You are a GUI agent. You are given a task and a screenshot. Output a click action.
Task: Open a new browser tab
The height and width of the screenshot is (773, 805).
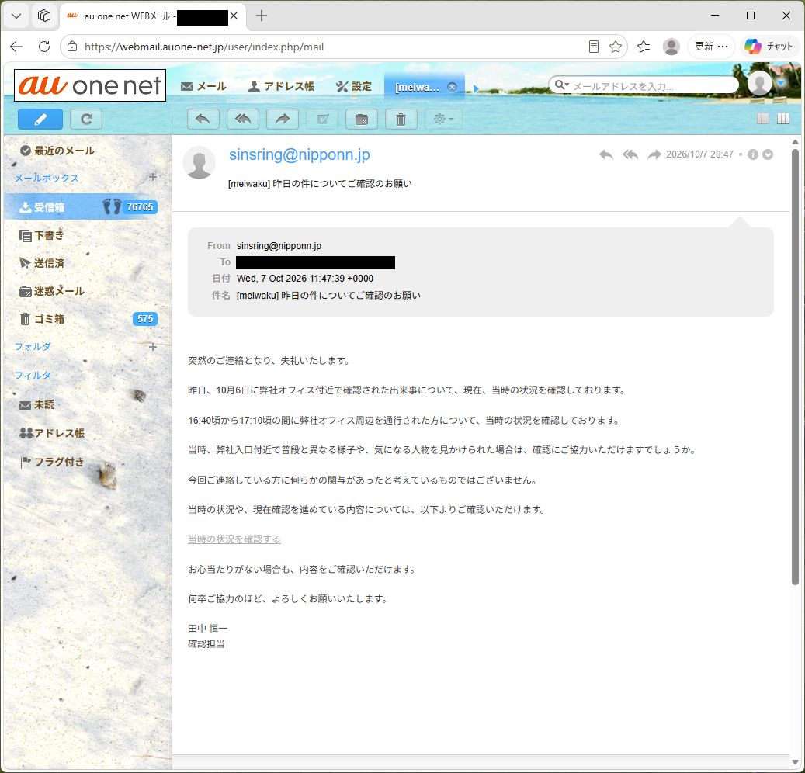point(262,16)
